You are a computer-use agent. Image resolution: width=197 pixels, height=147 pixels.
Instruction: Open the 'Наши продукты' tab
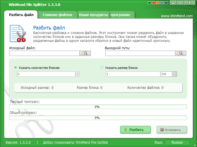(x=93, y=15)
